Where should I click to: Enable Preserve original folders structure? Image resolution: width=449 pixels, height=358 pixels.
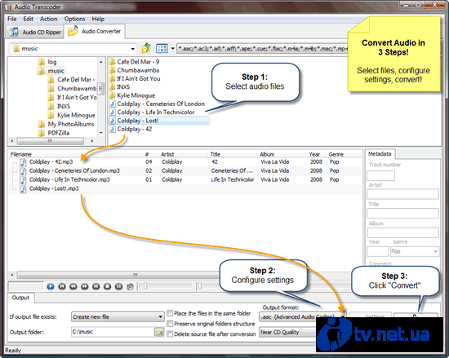coord(170,324)
